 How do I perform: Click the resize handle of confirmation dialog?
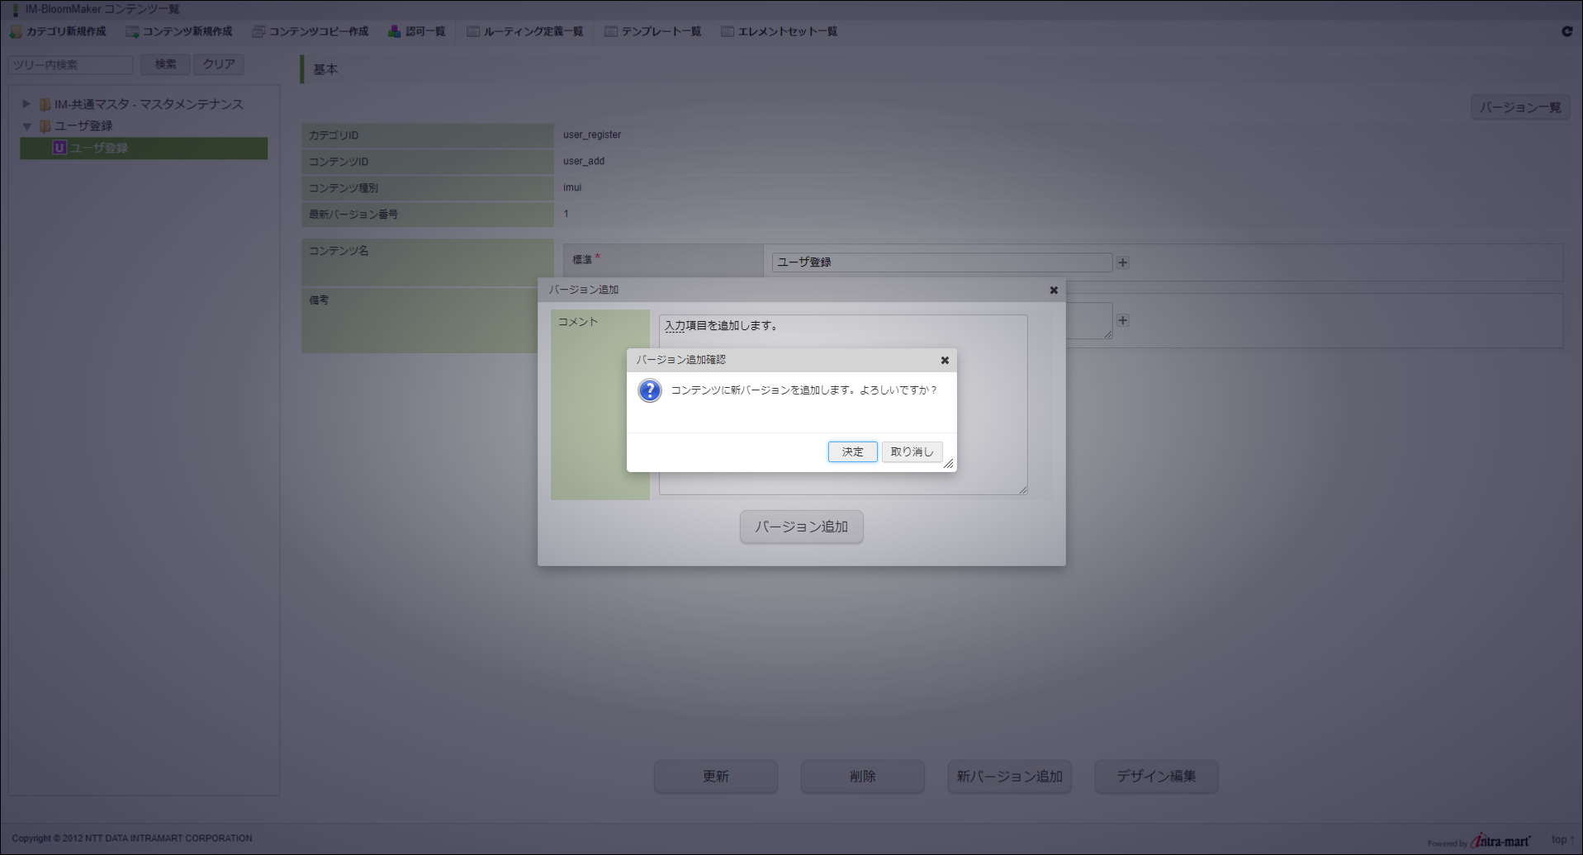coord(949,464)
